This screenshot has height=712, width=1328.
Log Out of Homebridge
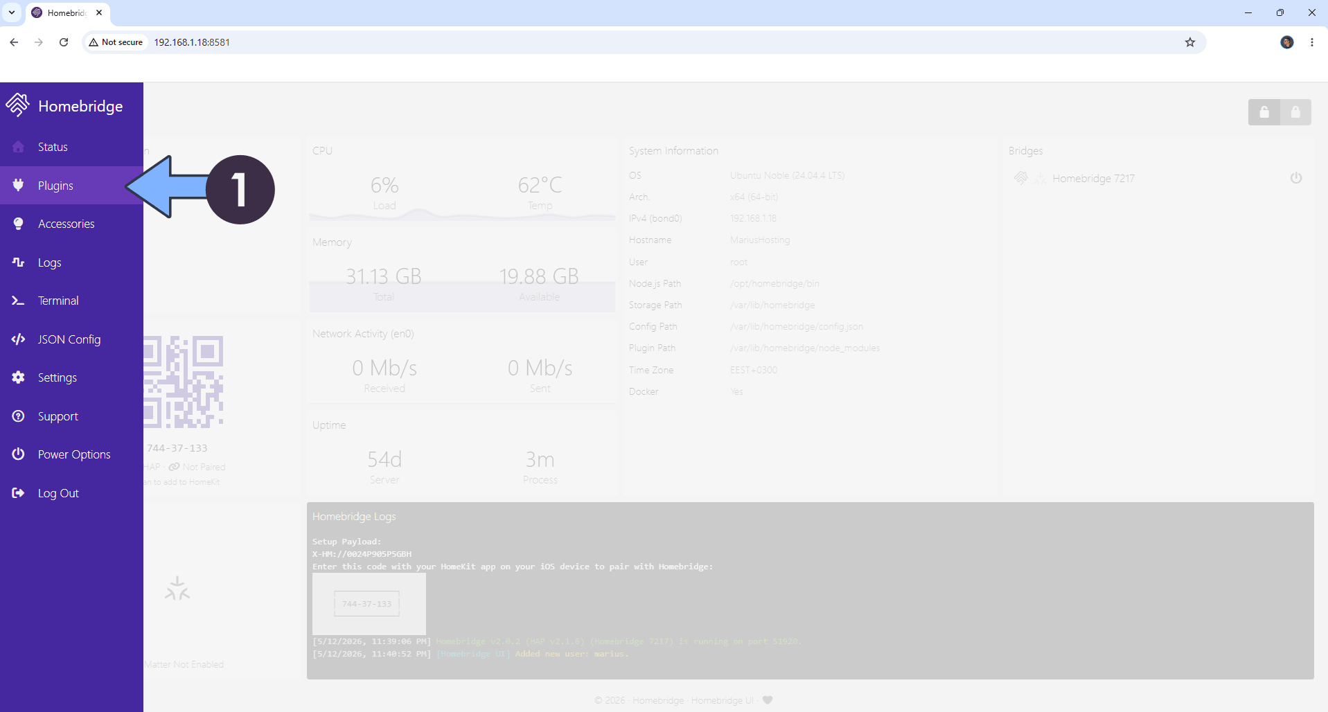[71, 493]
